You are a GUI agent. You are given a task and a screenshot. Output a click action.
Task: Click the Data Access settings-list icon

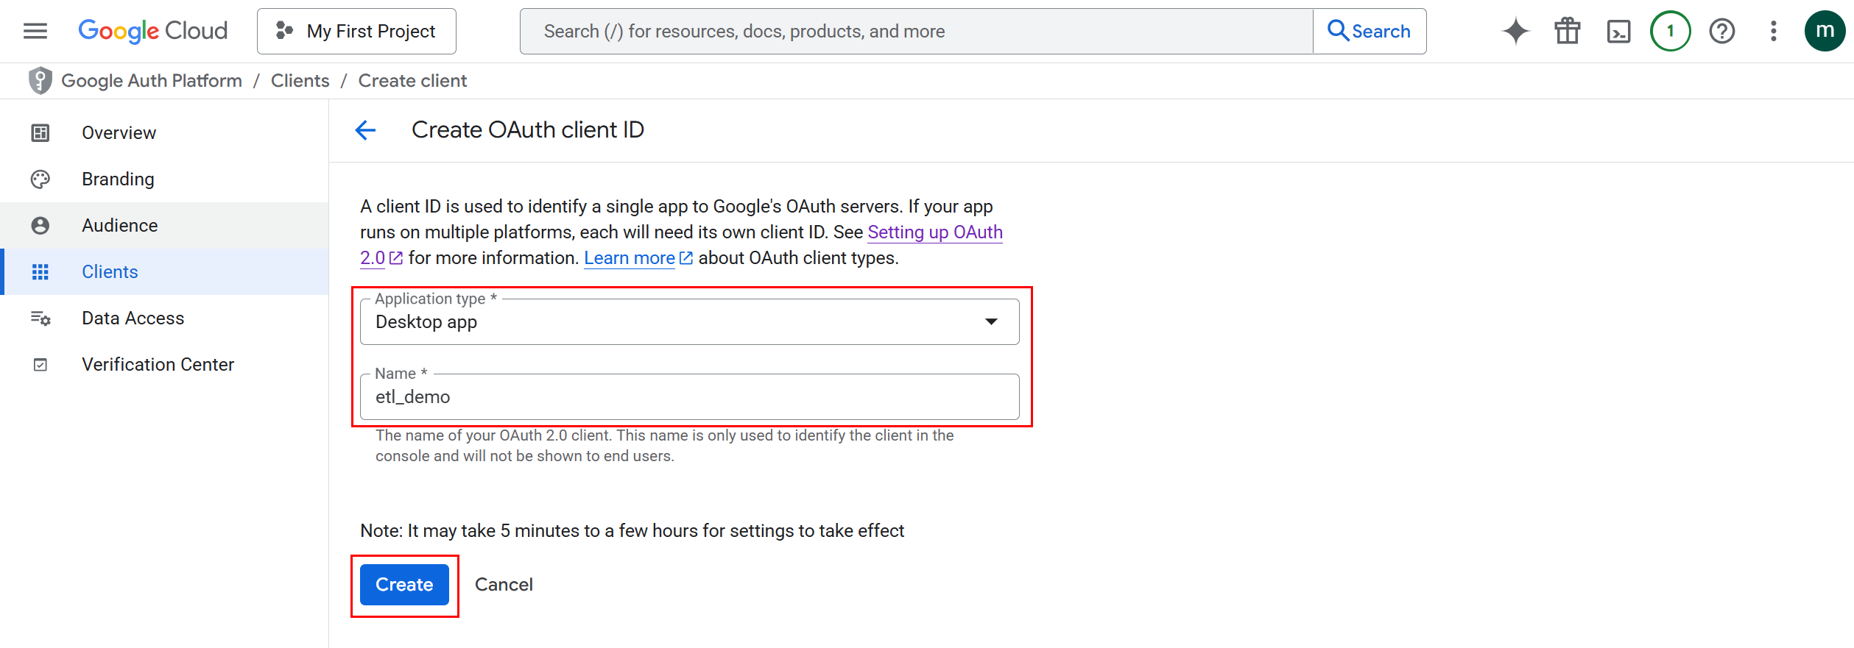(40, 318)
